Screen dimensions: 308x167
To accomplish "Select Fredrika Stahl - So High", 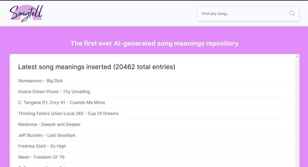I will pyautogui.click(x=42, y=146).
